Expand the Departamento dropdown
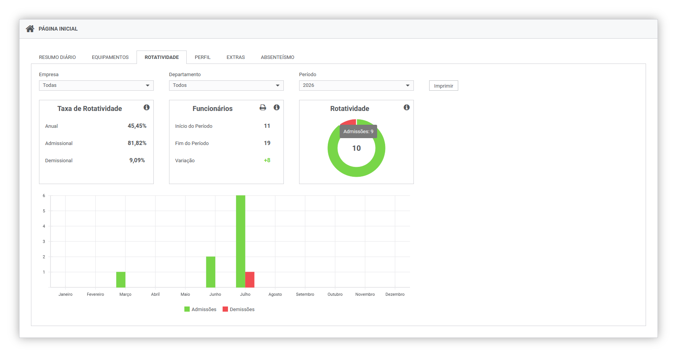This screenshot has width=677, height=357. (226, 85)
